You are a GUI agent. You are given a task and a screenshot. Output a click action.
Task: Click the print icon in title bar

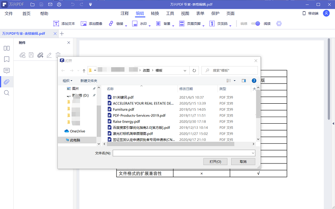click(x=59, y=5)
